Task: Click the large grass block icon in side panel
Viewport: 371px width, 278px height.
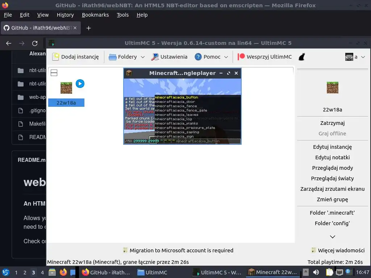Action: tap(333, 88)
